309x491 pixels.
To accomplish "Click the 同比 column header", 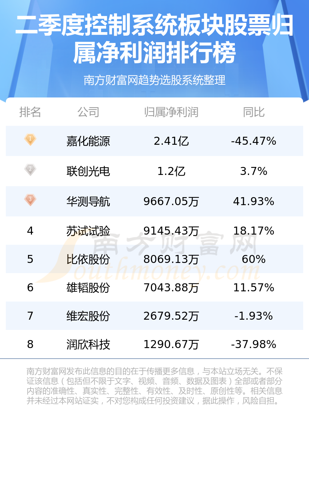I will 254,112.
